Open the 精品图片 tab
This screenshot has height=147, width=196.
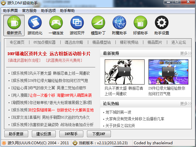155,42
